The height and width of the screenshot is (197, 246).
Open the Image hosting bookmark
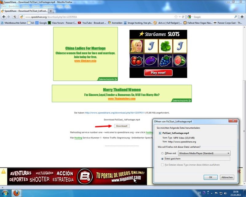[138, 23]
